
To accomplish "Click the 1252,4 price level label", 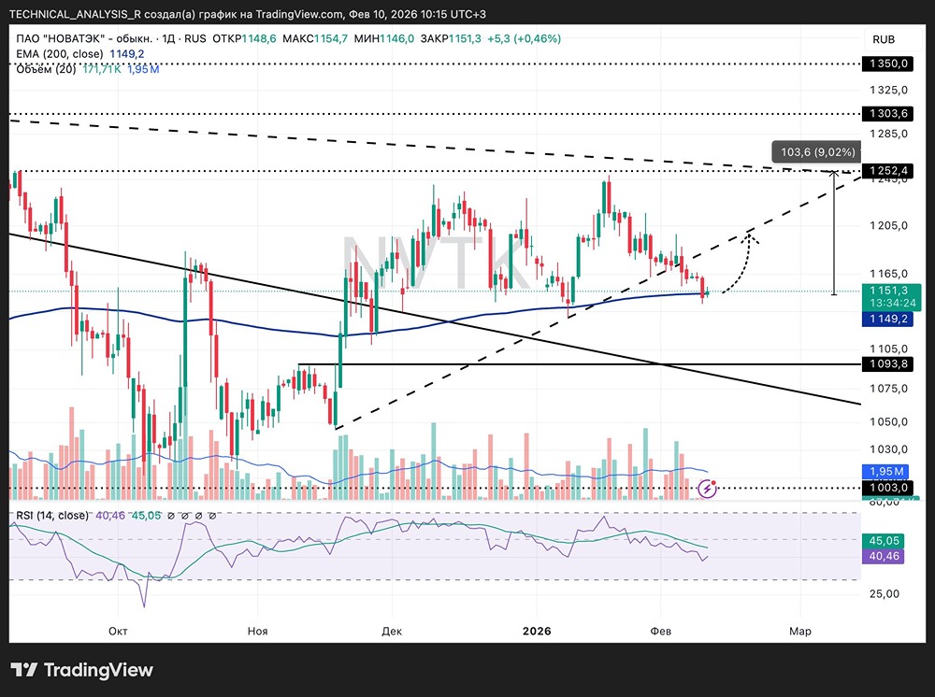I will (x=888, y=171).
